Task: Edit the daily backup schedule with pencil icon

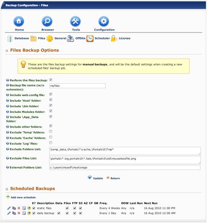Action: pos(9,213)
